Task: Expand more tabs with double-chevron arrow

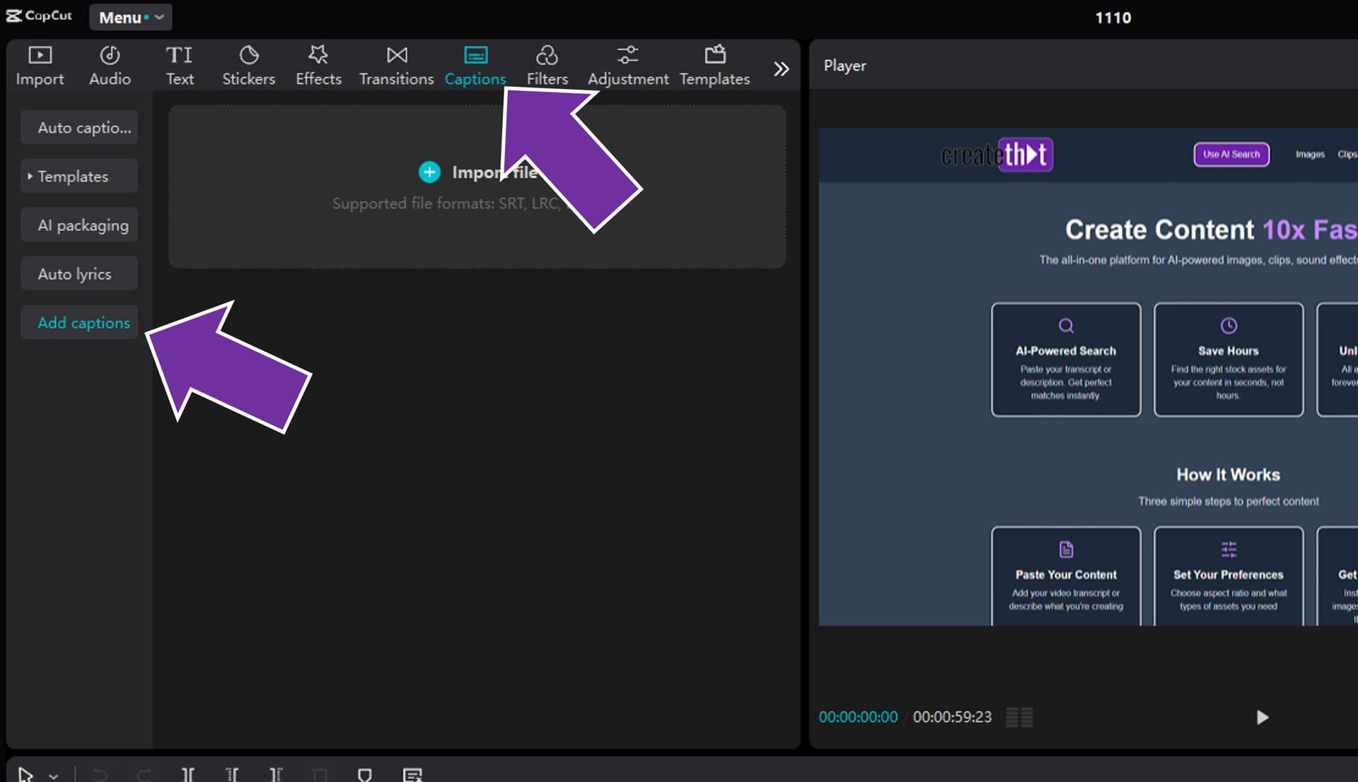Action: pos(781,69)
